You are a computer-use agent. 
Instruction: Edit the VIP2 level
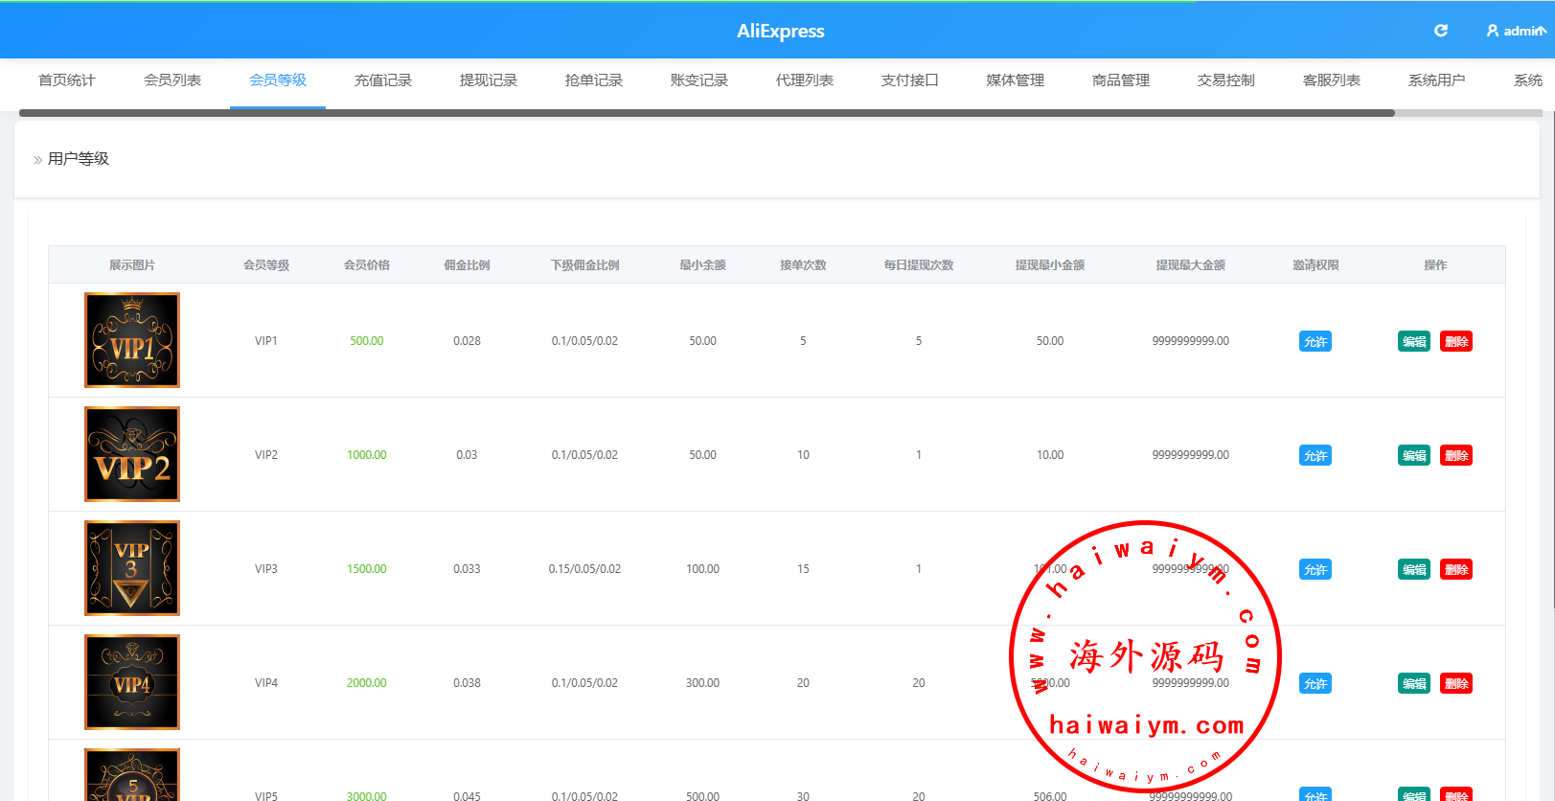click(x=1414, y=455)
